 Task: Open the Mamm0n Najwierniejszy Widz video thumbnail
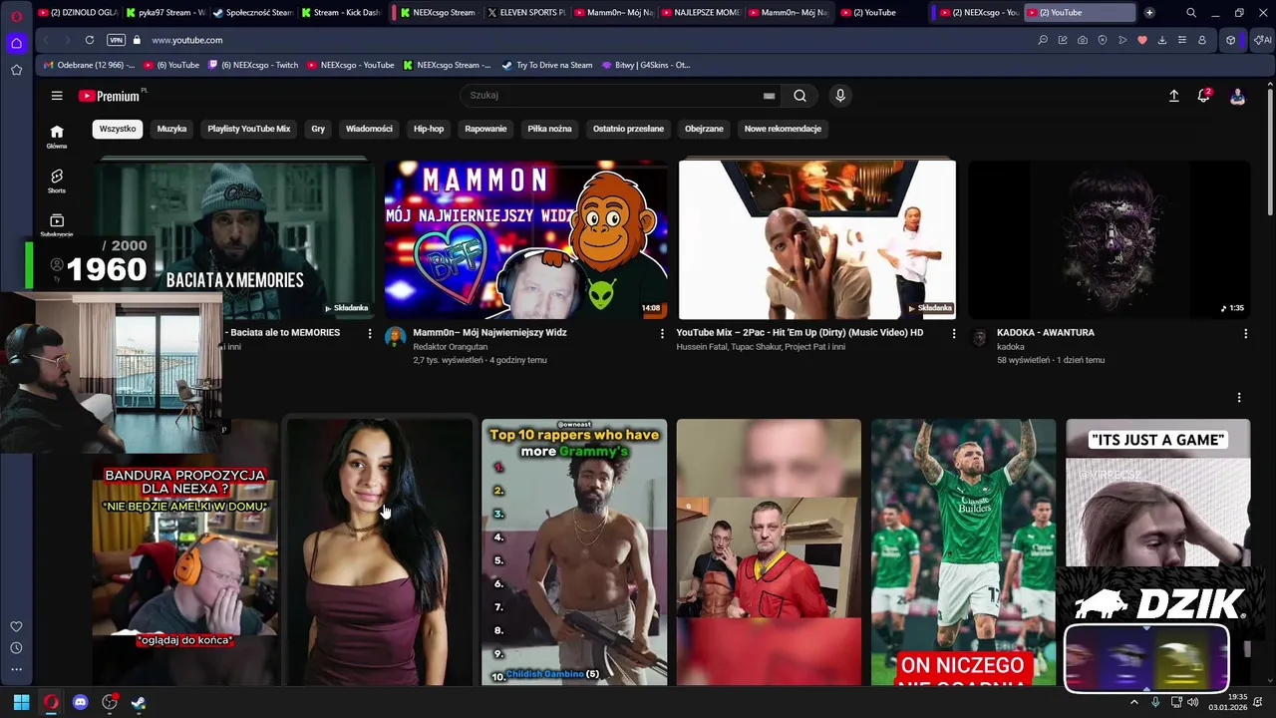point(526,239)
